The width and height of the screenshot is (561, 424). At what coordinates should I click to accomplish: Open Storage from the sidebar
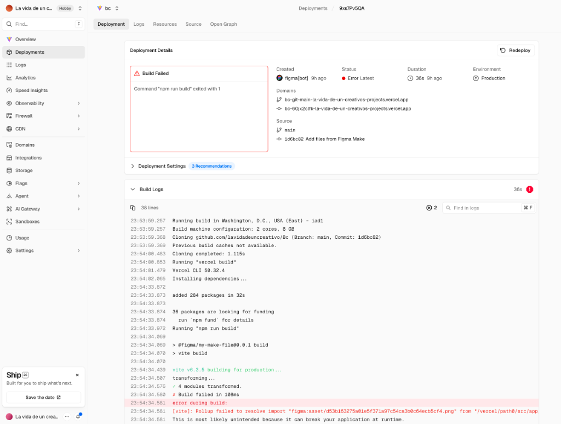(24, 170)
